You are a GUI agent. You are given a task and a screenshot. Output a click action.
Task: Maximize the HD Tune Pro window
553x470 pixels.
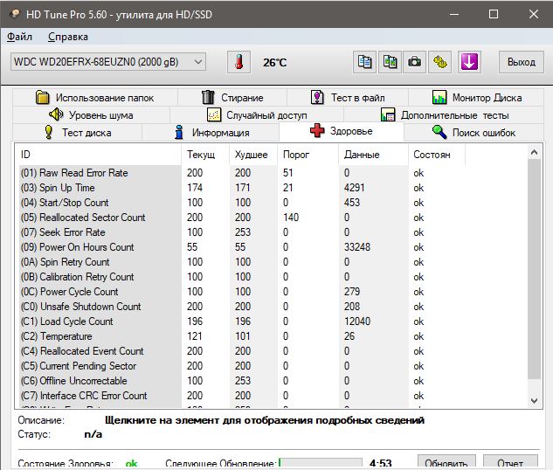click(494, 14)
